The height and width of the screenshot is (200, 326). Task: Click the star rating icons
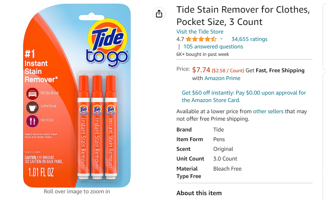pyautogui.click(x=201, y=39)
